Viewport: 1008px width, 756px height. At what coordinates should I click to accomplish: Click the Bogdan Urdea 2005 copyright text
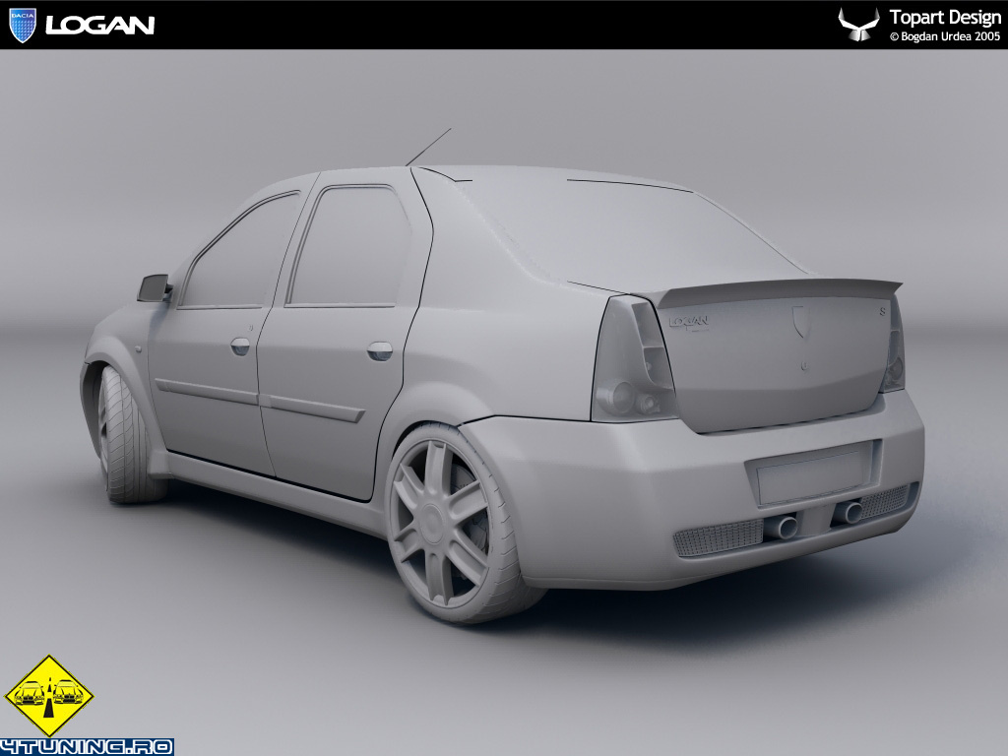click(944, 36)
